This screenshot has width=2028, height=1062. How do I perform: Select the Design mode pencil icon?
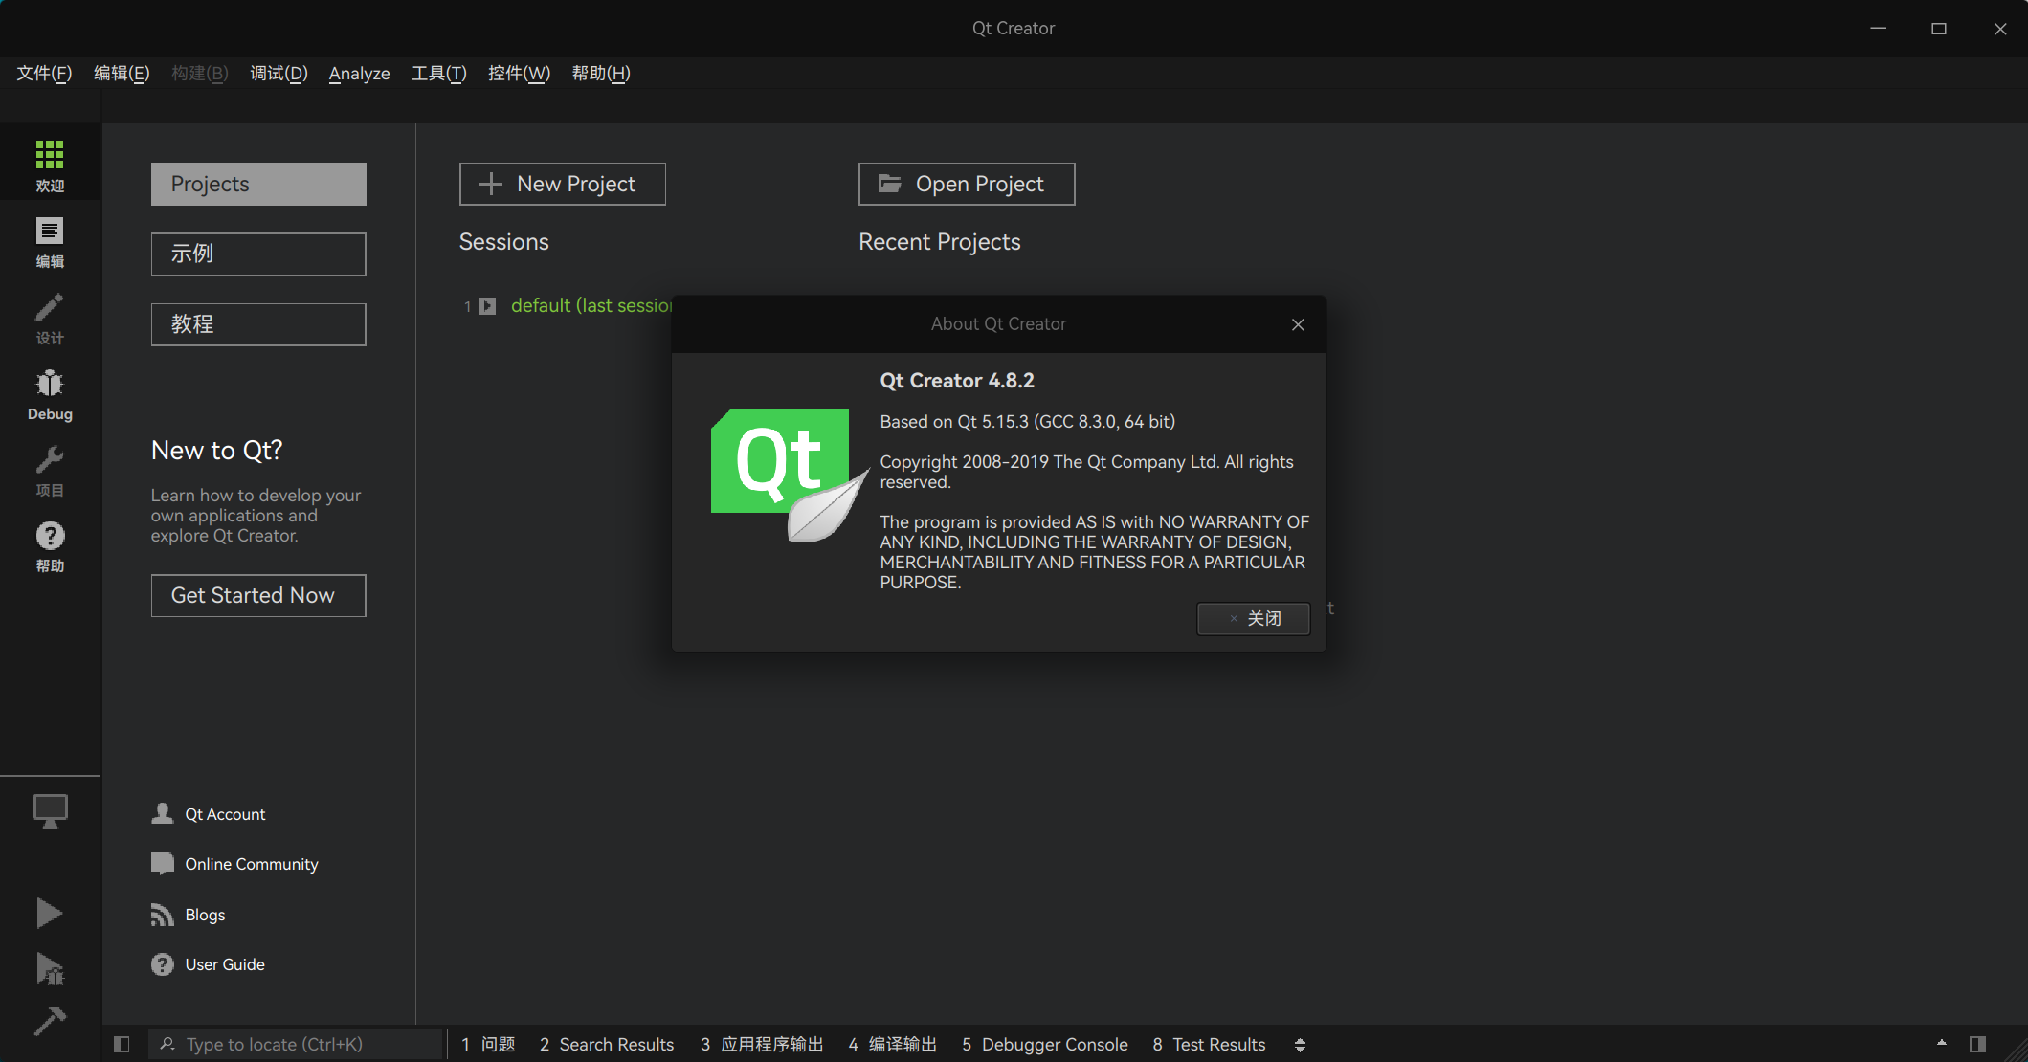[x=50, y=318]
